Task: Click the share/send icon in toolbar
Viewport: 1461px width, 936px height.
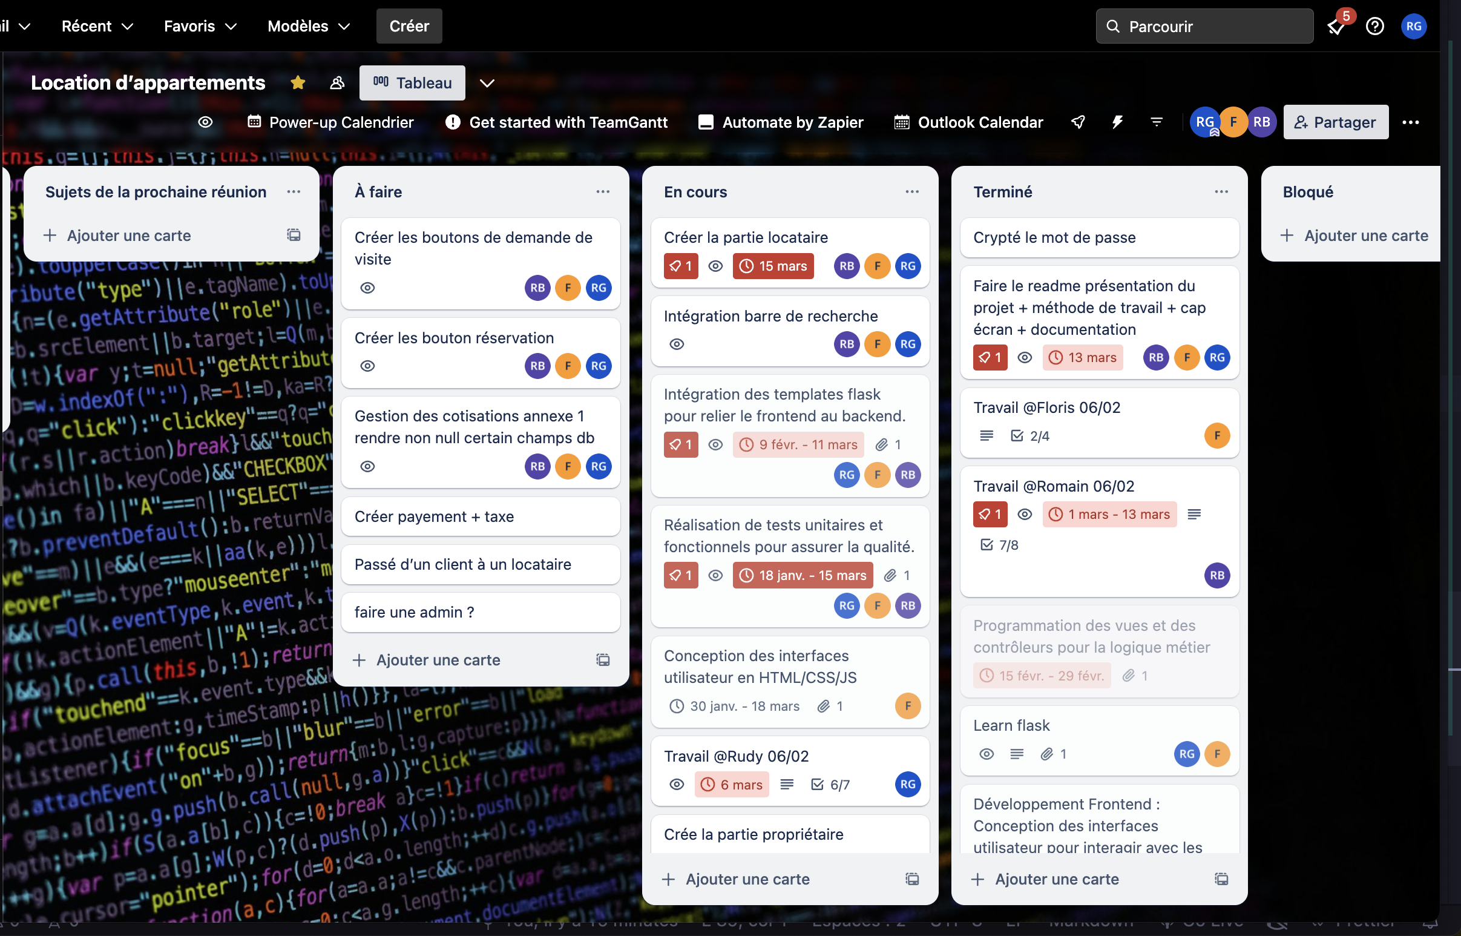Action: (x=1078, y=122)
